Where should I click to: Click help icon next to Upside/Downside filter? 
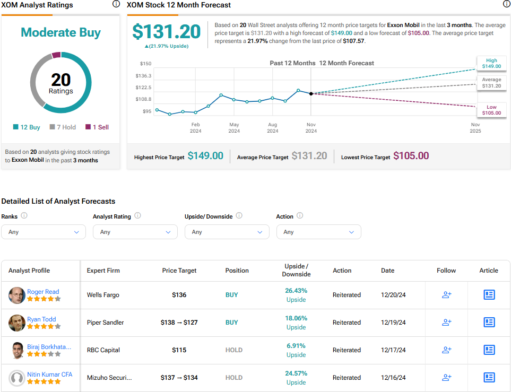click(x=239, y=216)
